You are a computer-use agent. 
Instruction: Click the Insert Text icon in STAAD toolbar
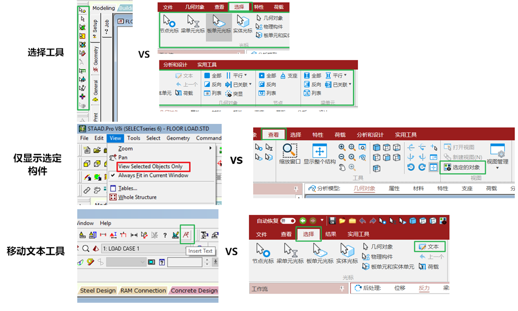tap(186, 235)
